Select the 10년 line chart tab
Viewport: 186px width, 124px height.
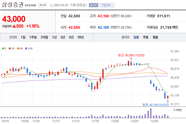point(81,37)
